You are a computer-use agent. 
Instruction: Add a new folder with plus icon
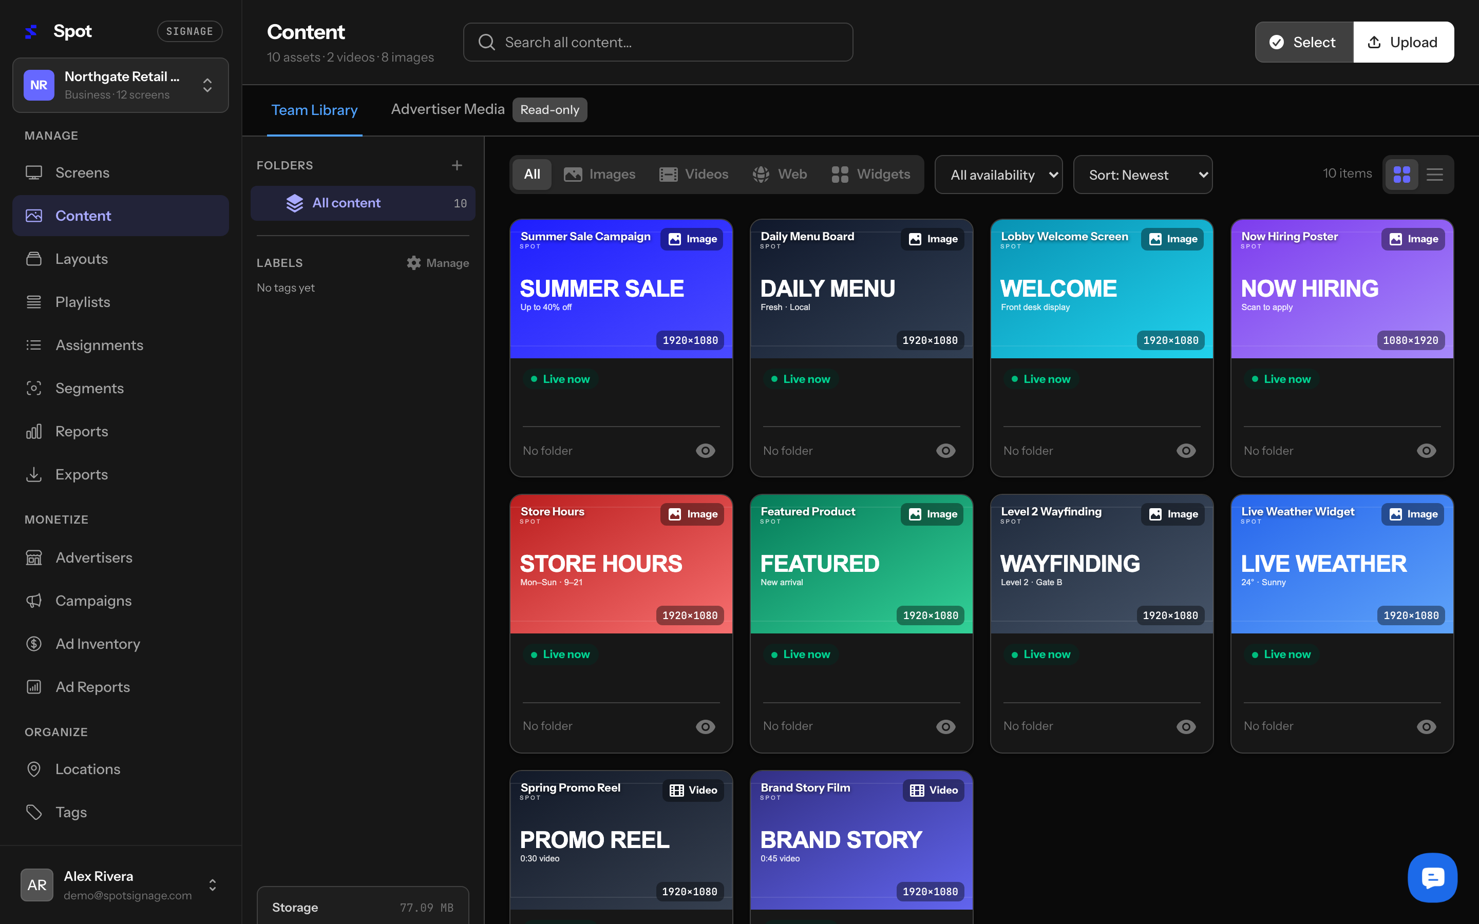[457, 165]
